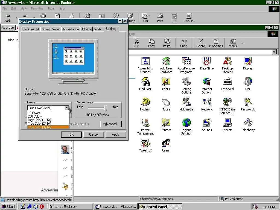
Task: Select the Settings tab
Action: [111, 29]
